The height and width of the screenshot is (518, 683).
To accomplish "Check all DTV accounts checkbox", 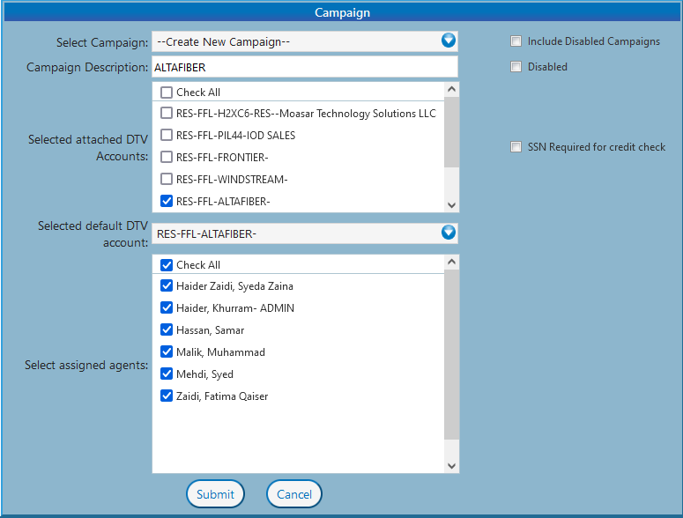I will 167,92.
